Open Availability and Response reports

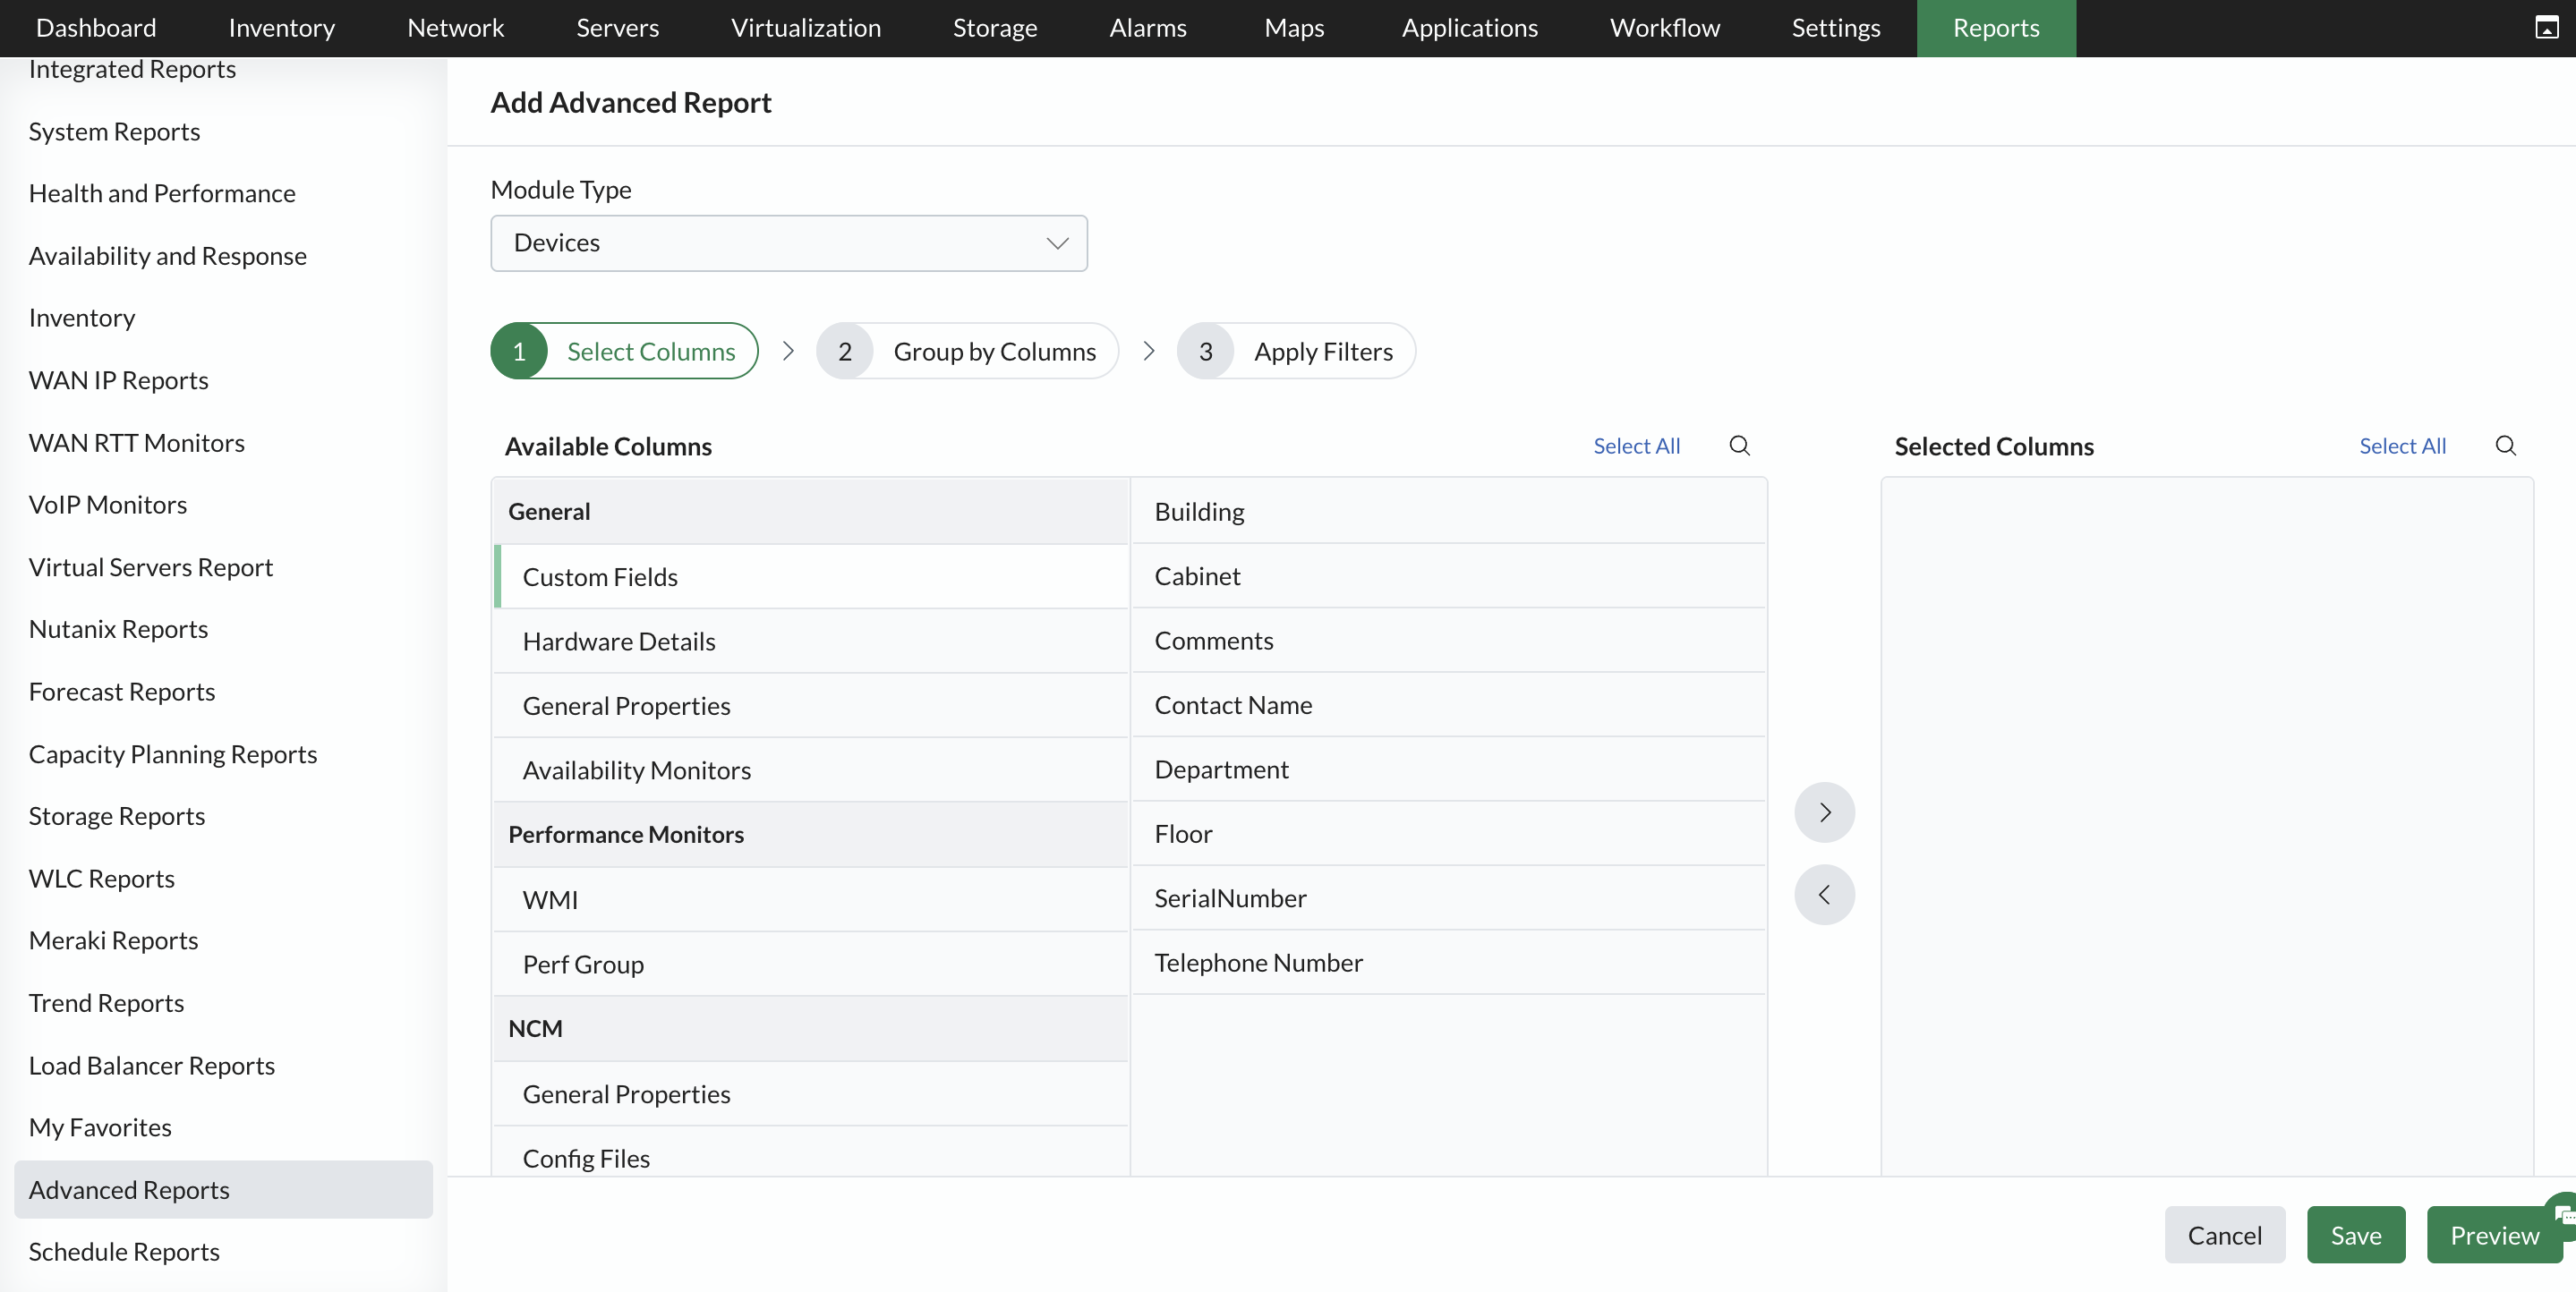coord(167,256)
